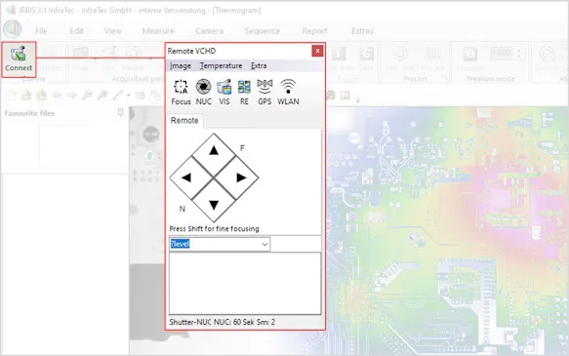Click the empty output text area
Viewport: 569px width, 356px height.
(245, 284)
